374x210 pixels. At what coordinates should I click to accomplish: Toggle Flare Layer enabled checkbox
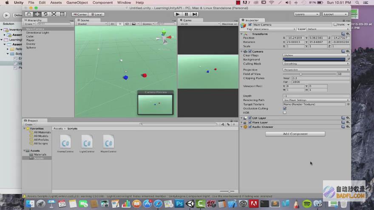250,122
